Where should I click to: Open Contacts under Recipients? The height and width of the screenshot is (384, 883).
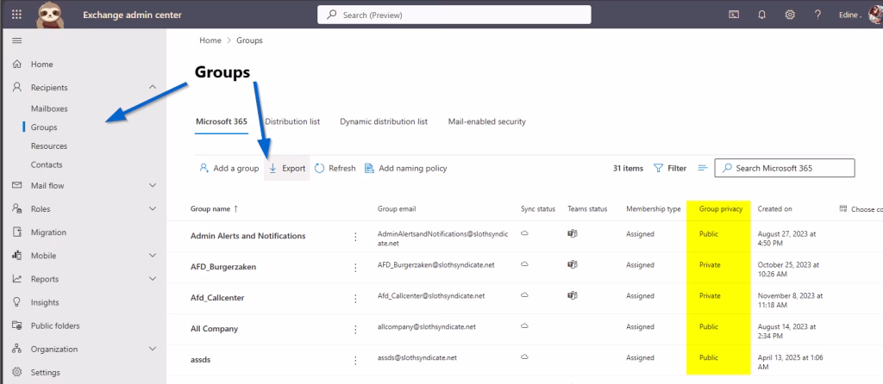coord(47,164)
